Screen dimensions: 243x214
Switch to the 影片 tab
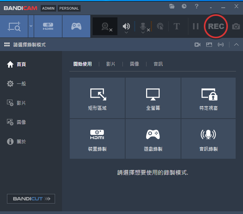tap(111, 64)
